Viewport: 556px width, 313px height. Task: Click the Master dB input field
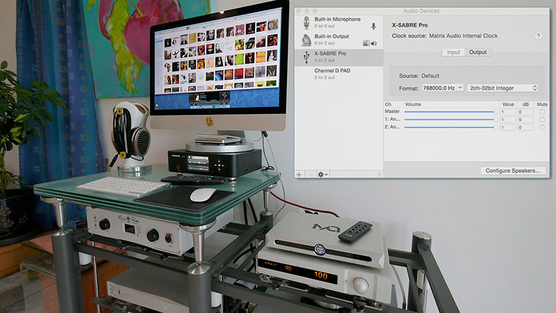point(525,111)
